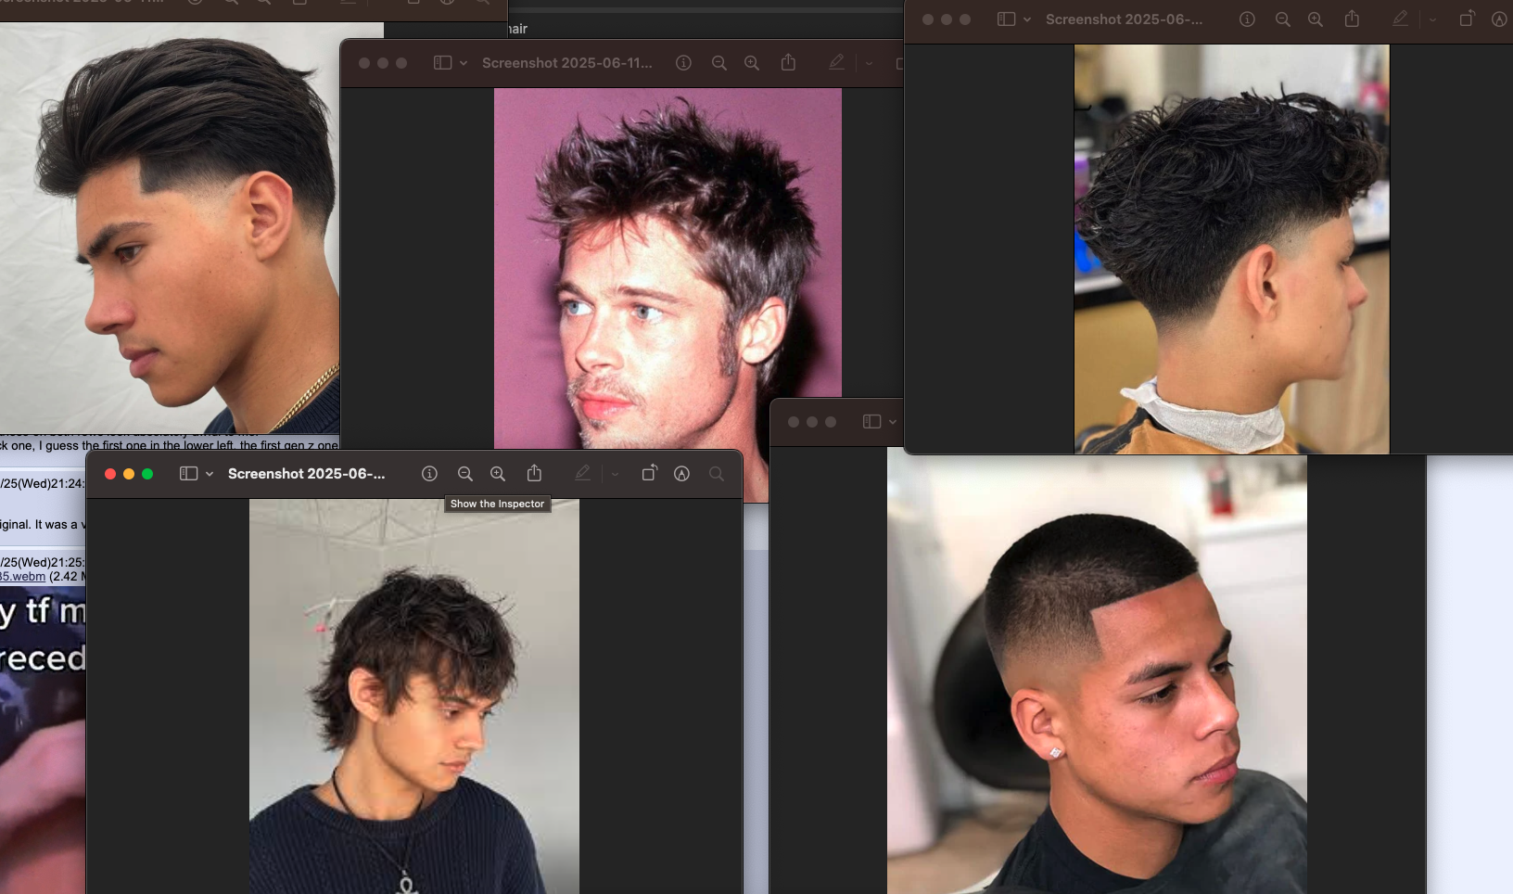Zoom in on spiky hair photo window
Screen dimensions: 1513x894
coord(752,63)
